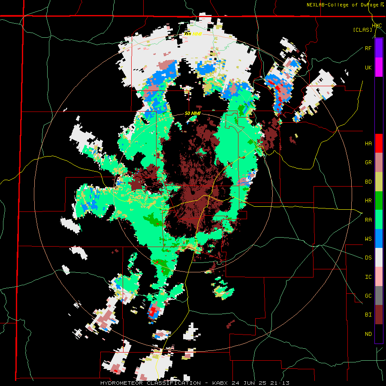Viewport: 386px width, 386px height.
Task: Select the GC gray legend swatch
Action: click(379, 296)
